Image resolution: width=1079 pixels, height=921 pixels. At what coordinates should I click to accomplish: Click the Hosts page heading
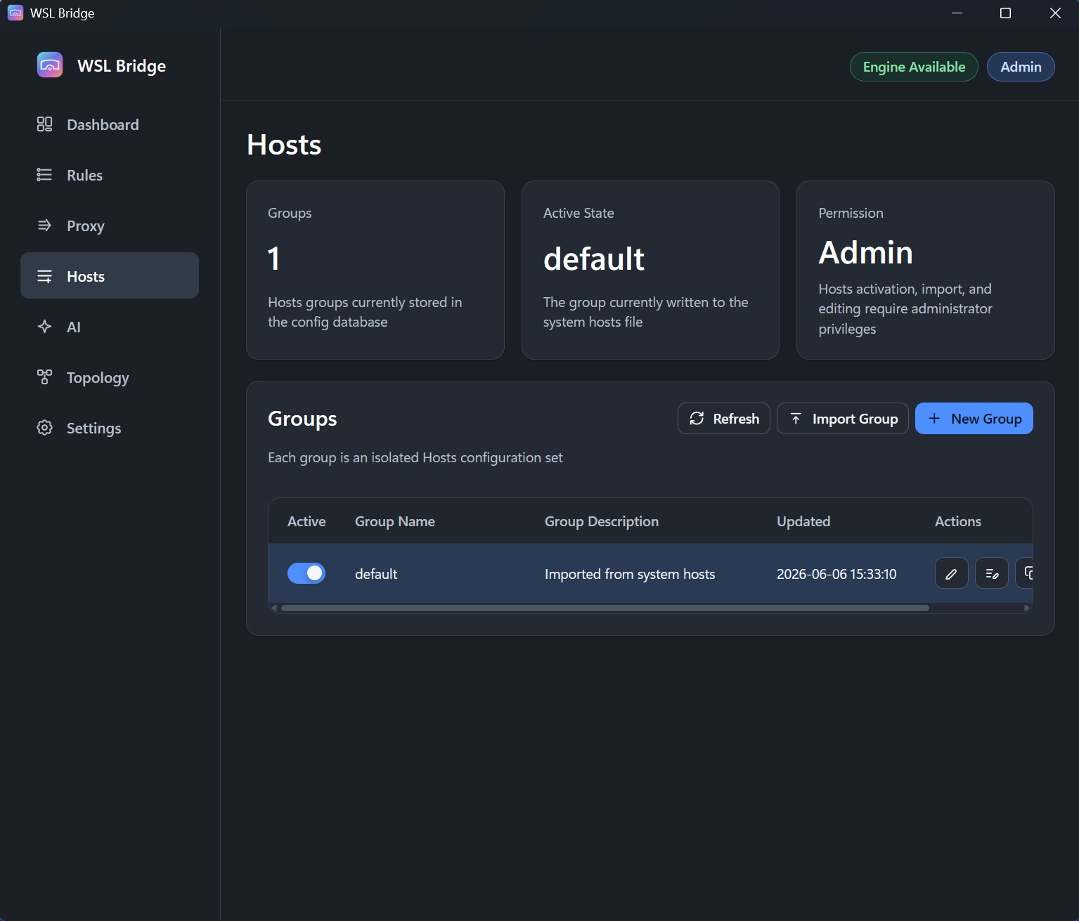tap(284, 145)
